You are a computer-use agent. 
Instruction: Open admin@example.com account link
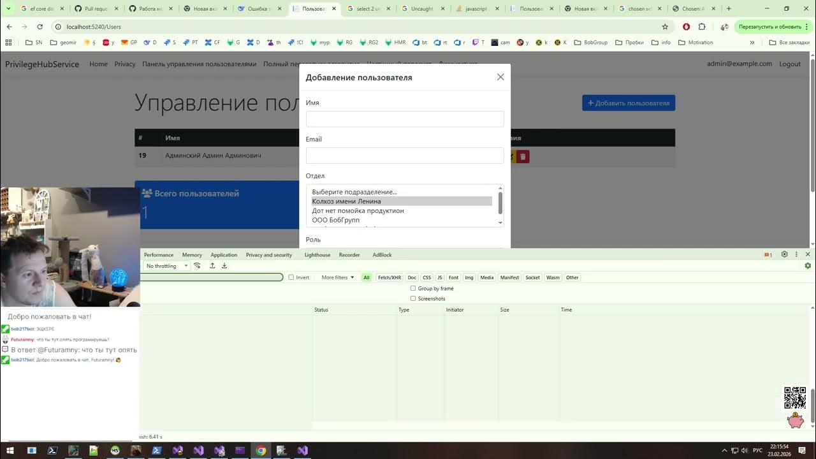click(739, 64)
